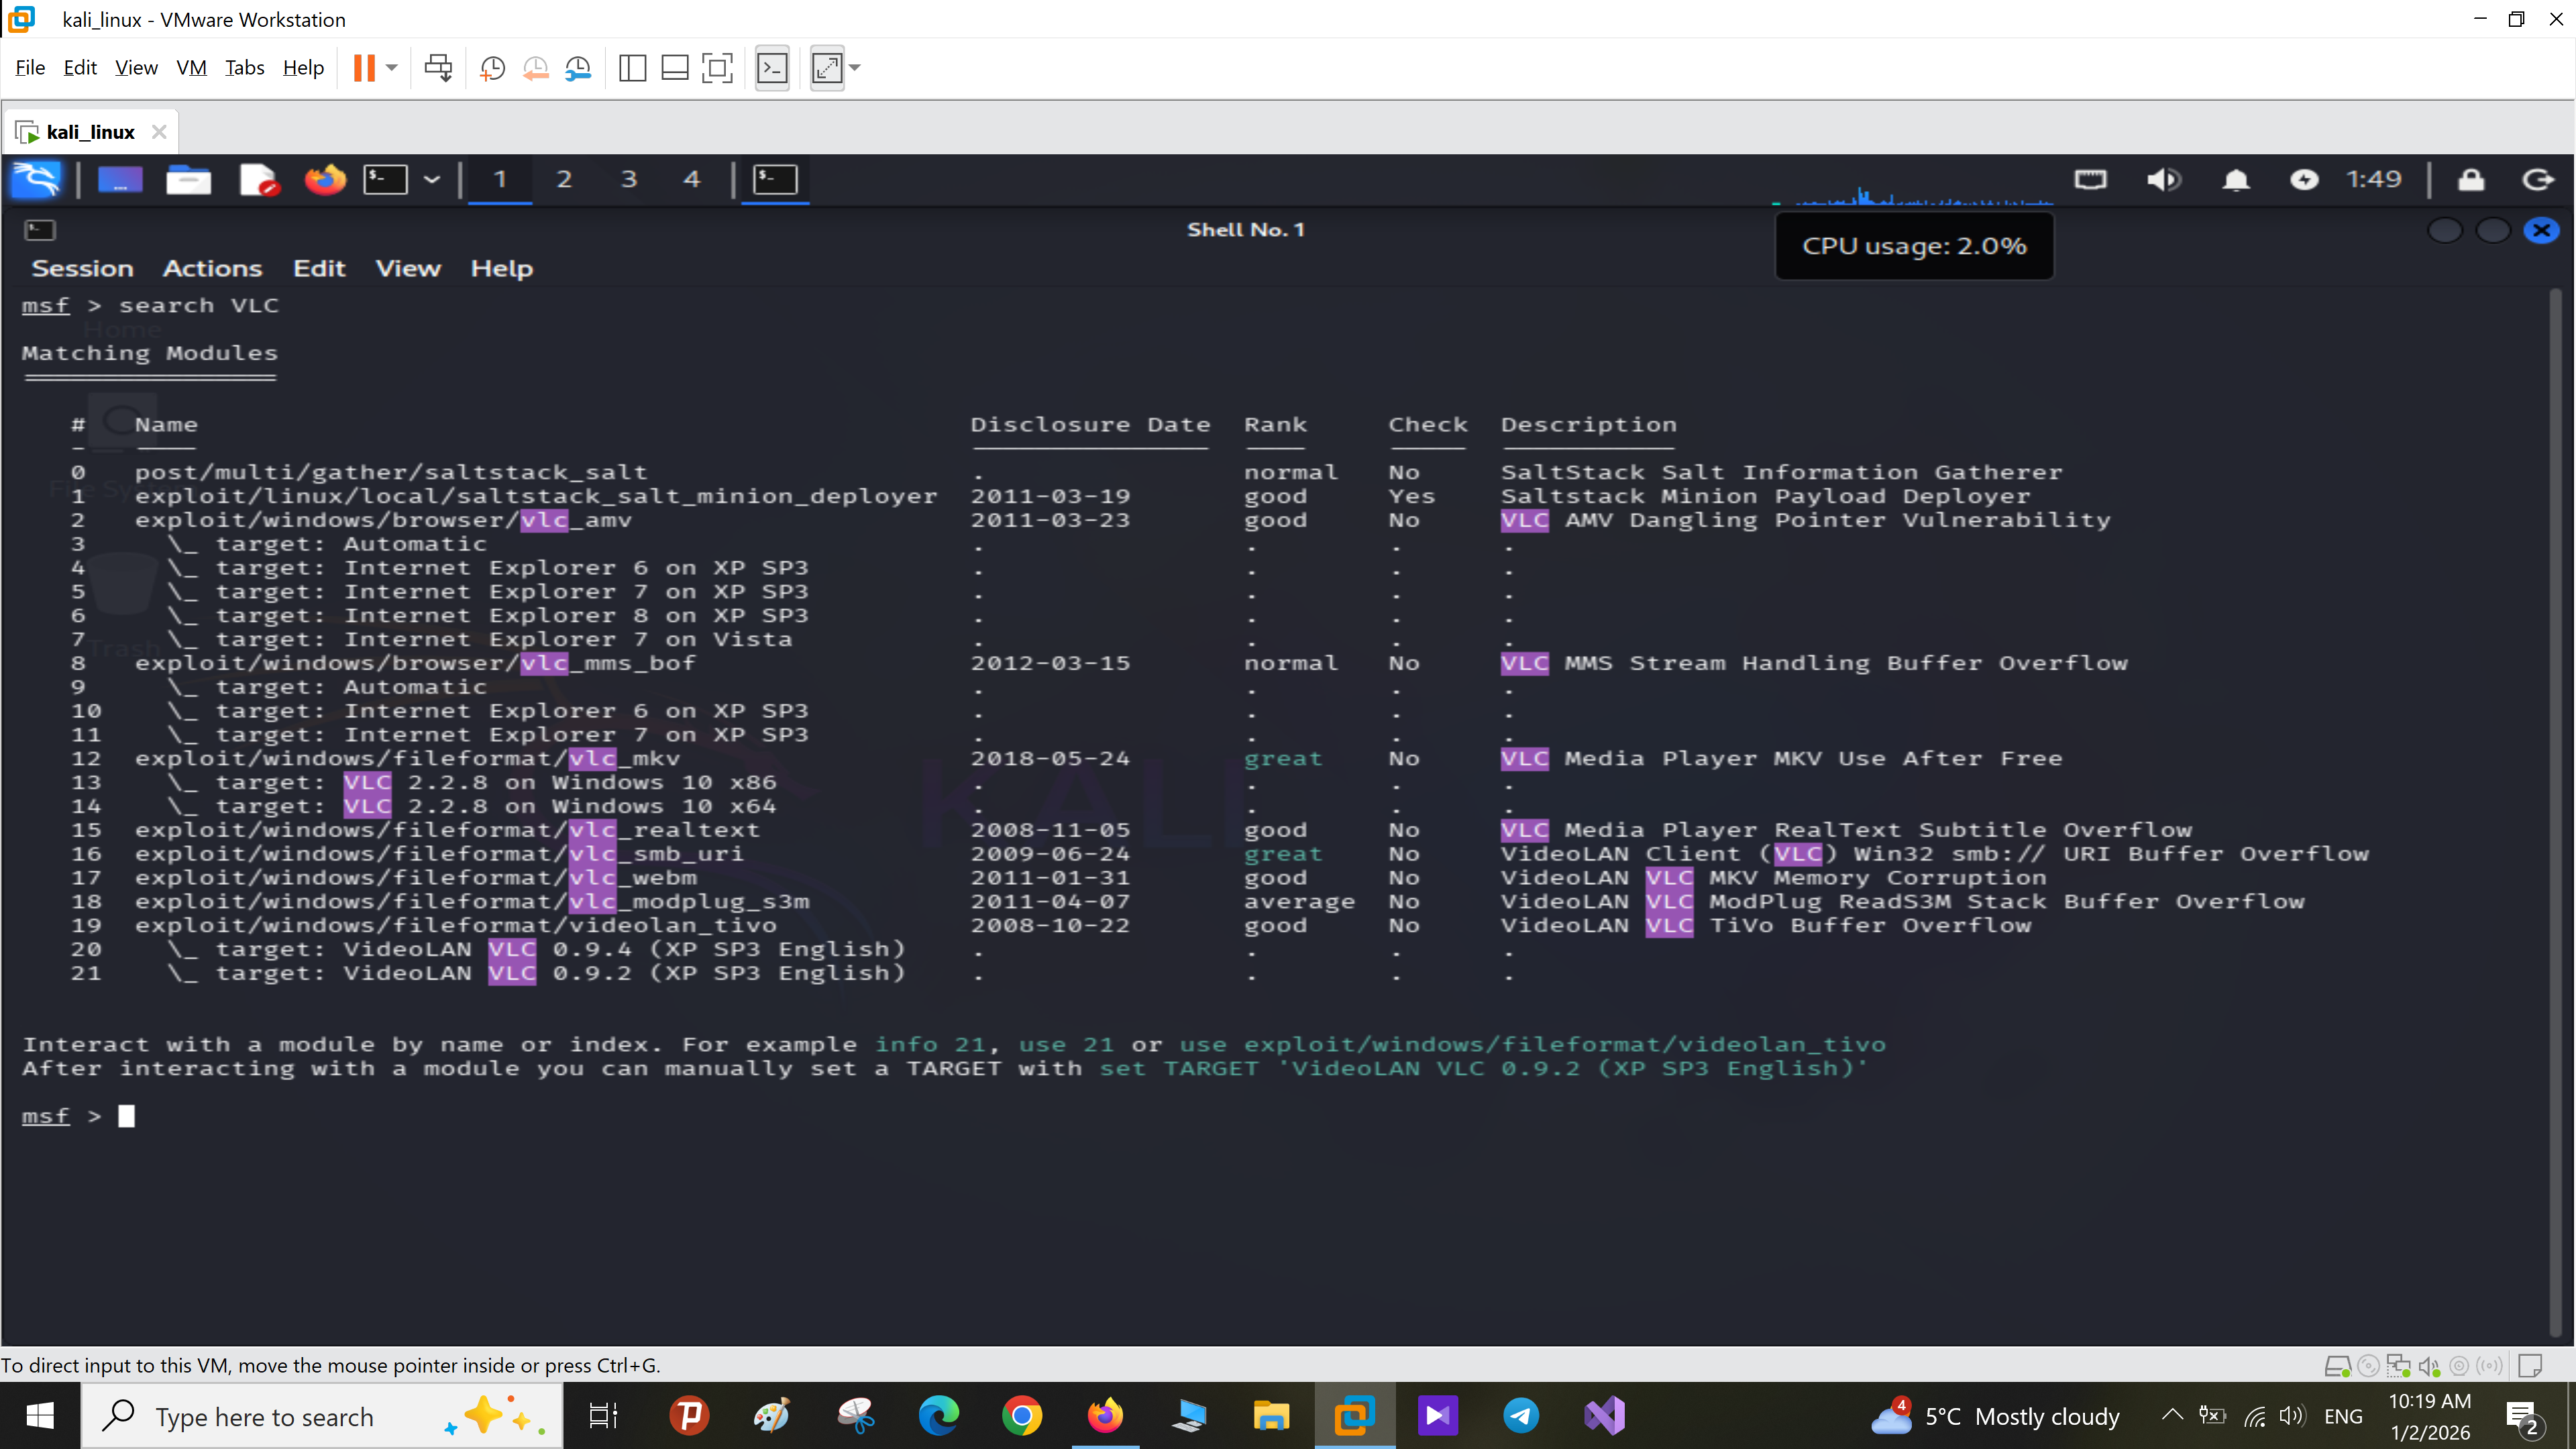Pause the virtual machine
The image size is (2576, 1449).
(364, 68)
